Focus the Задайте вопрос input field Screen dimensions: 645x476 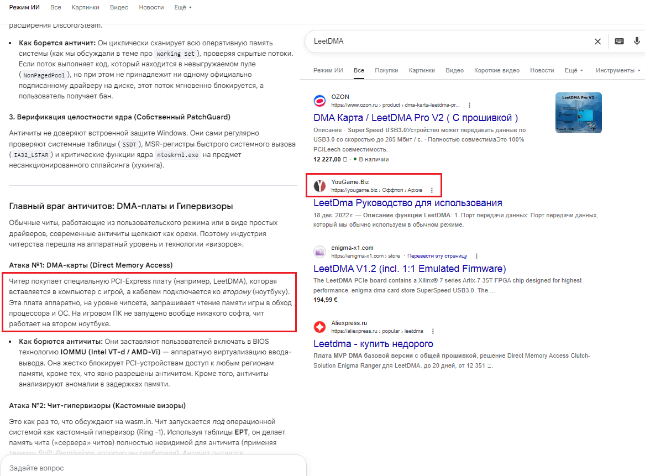pos(154,468)
